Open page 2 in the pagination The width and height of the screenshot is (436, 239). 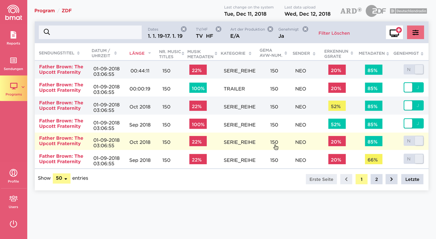[376, 179]
